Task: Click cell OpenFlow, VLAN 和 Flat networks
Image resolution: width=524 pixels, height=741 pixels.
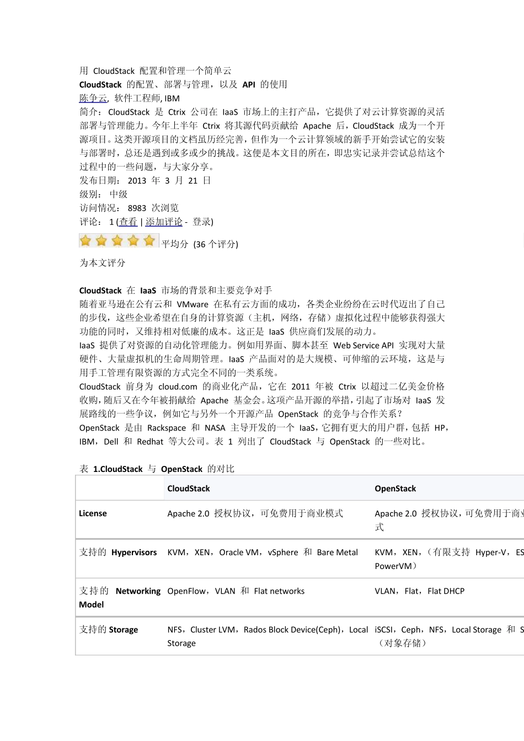Action: coord(236,590)
